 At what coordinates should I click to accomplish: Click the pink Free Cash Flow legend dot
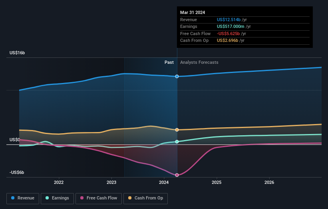click(82, 198)
